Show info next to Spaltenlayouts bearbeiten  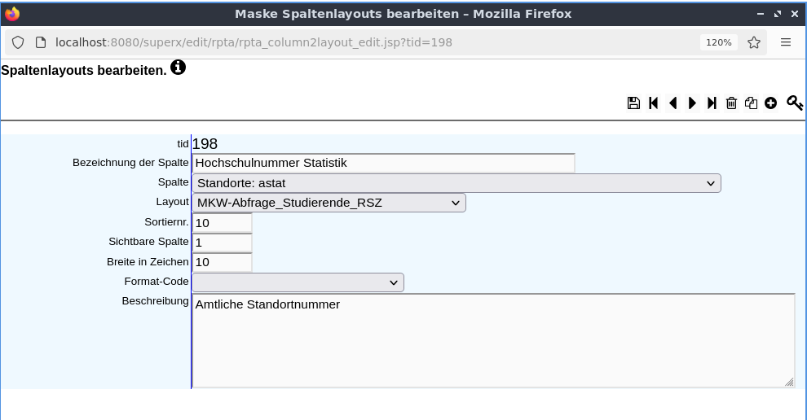click(x=178, y=68)
